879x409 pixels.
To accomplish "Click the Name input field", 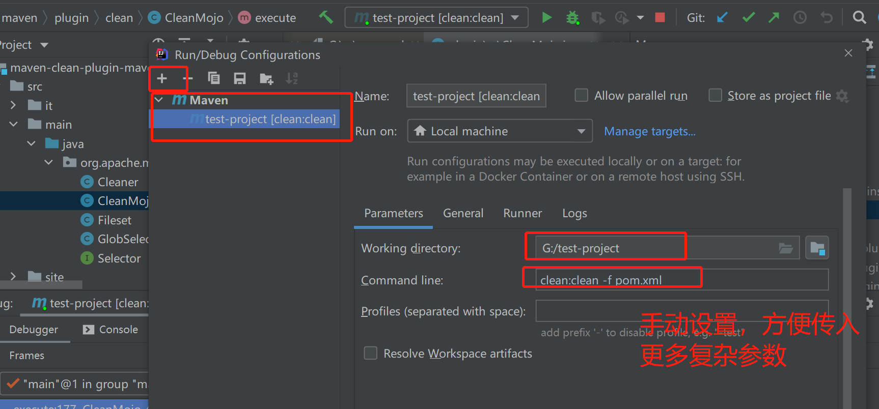I will tap(476, 96).
